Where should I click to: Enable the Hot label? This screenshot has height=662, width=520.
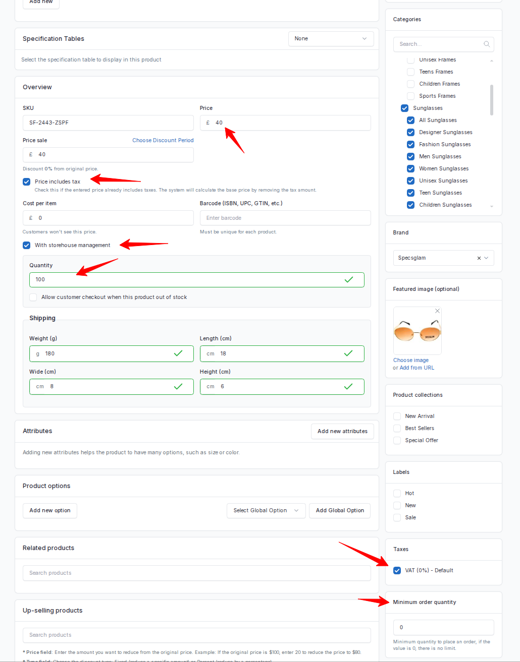[397, 494]
